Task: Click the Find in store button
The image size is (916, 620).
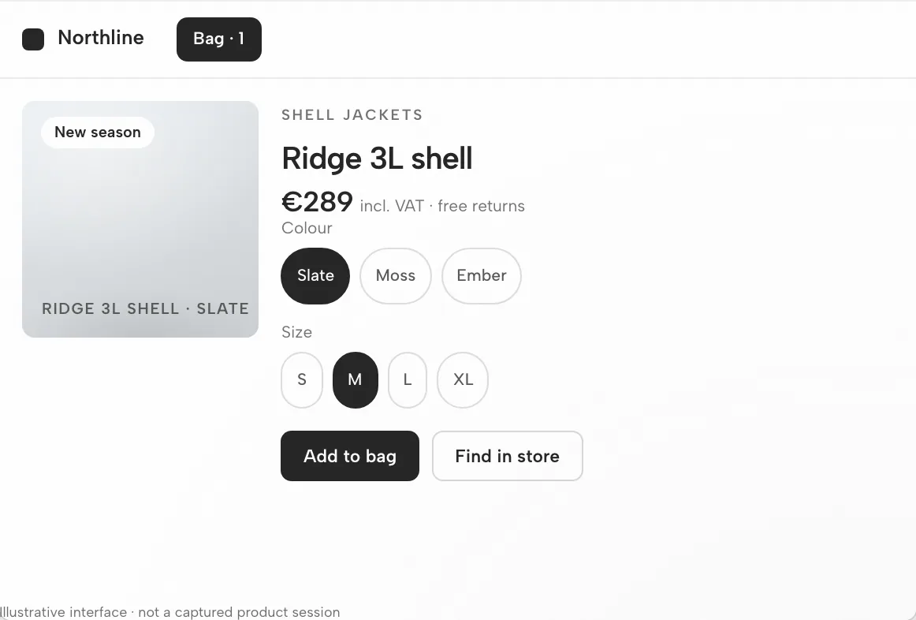Action: pos(508,456)
